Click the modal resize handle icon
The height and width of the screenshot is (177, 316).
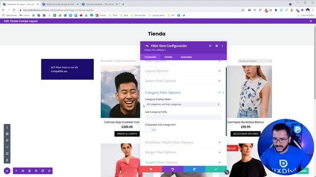pyautogui.click(x=227, y=172)
